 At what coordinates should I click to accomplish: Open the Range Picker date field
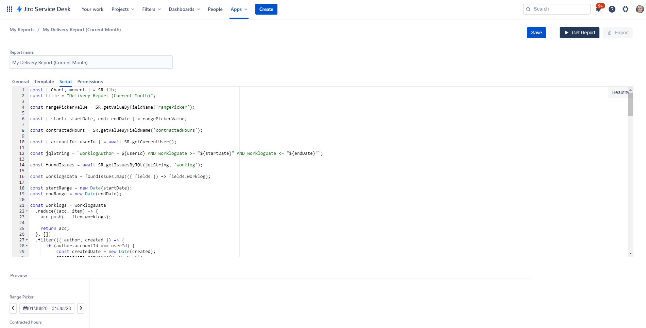(47, 308)
